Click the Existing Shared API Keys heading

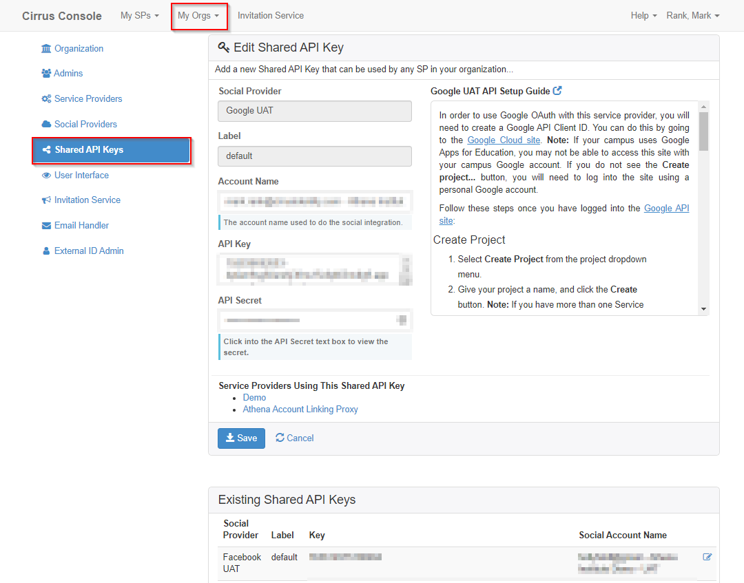coord(287,500)
